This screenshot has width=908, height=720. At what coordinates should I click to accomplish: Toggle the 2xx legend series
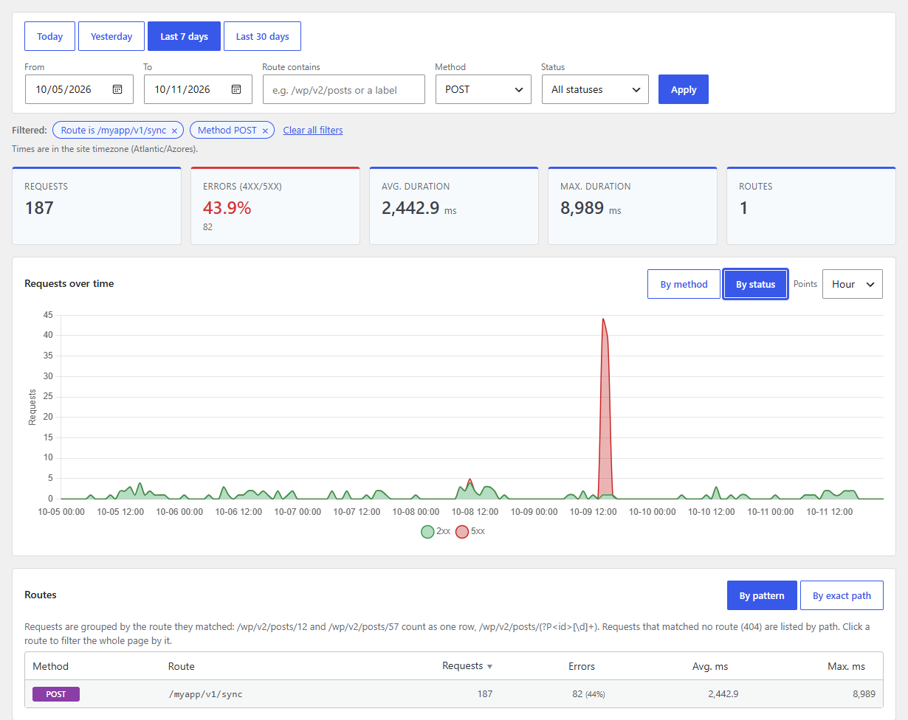(x=436, y=531)
